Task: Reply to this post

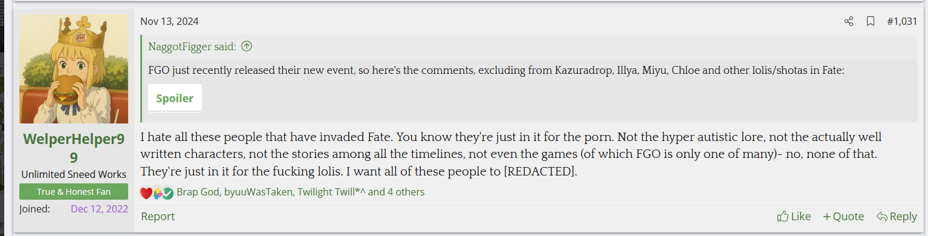Action: (x=897, y=217)
